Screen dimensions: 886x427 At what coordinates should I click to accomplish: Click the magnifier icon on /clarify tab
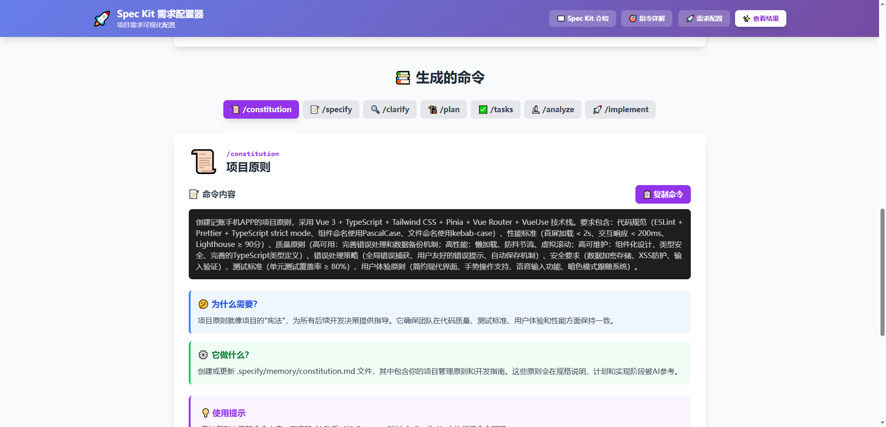[x=375, y=109]
